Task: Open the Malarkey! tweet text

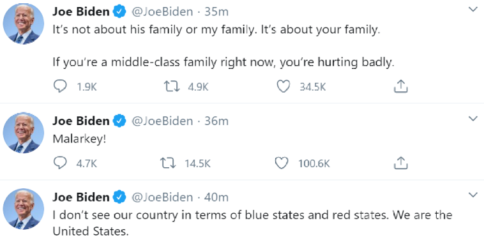Action: [80, 139]
